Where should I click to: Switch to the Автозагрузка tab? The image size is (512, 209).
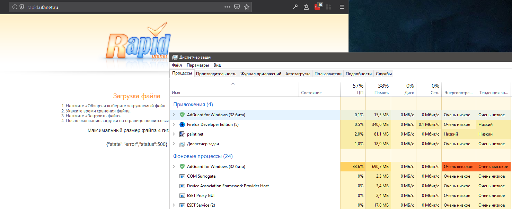click(298, 73)
